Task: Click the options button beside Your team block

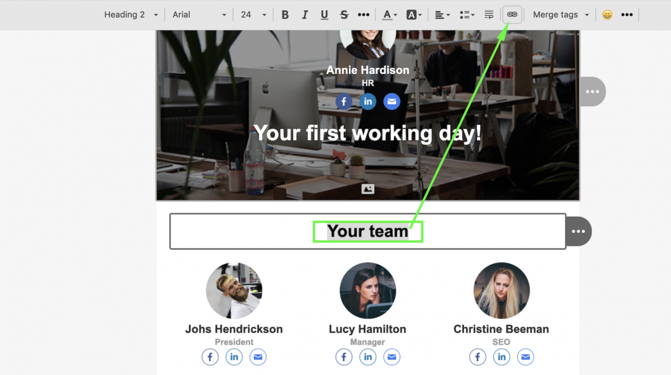Action: 578,231
